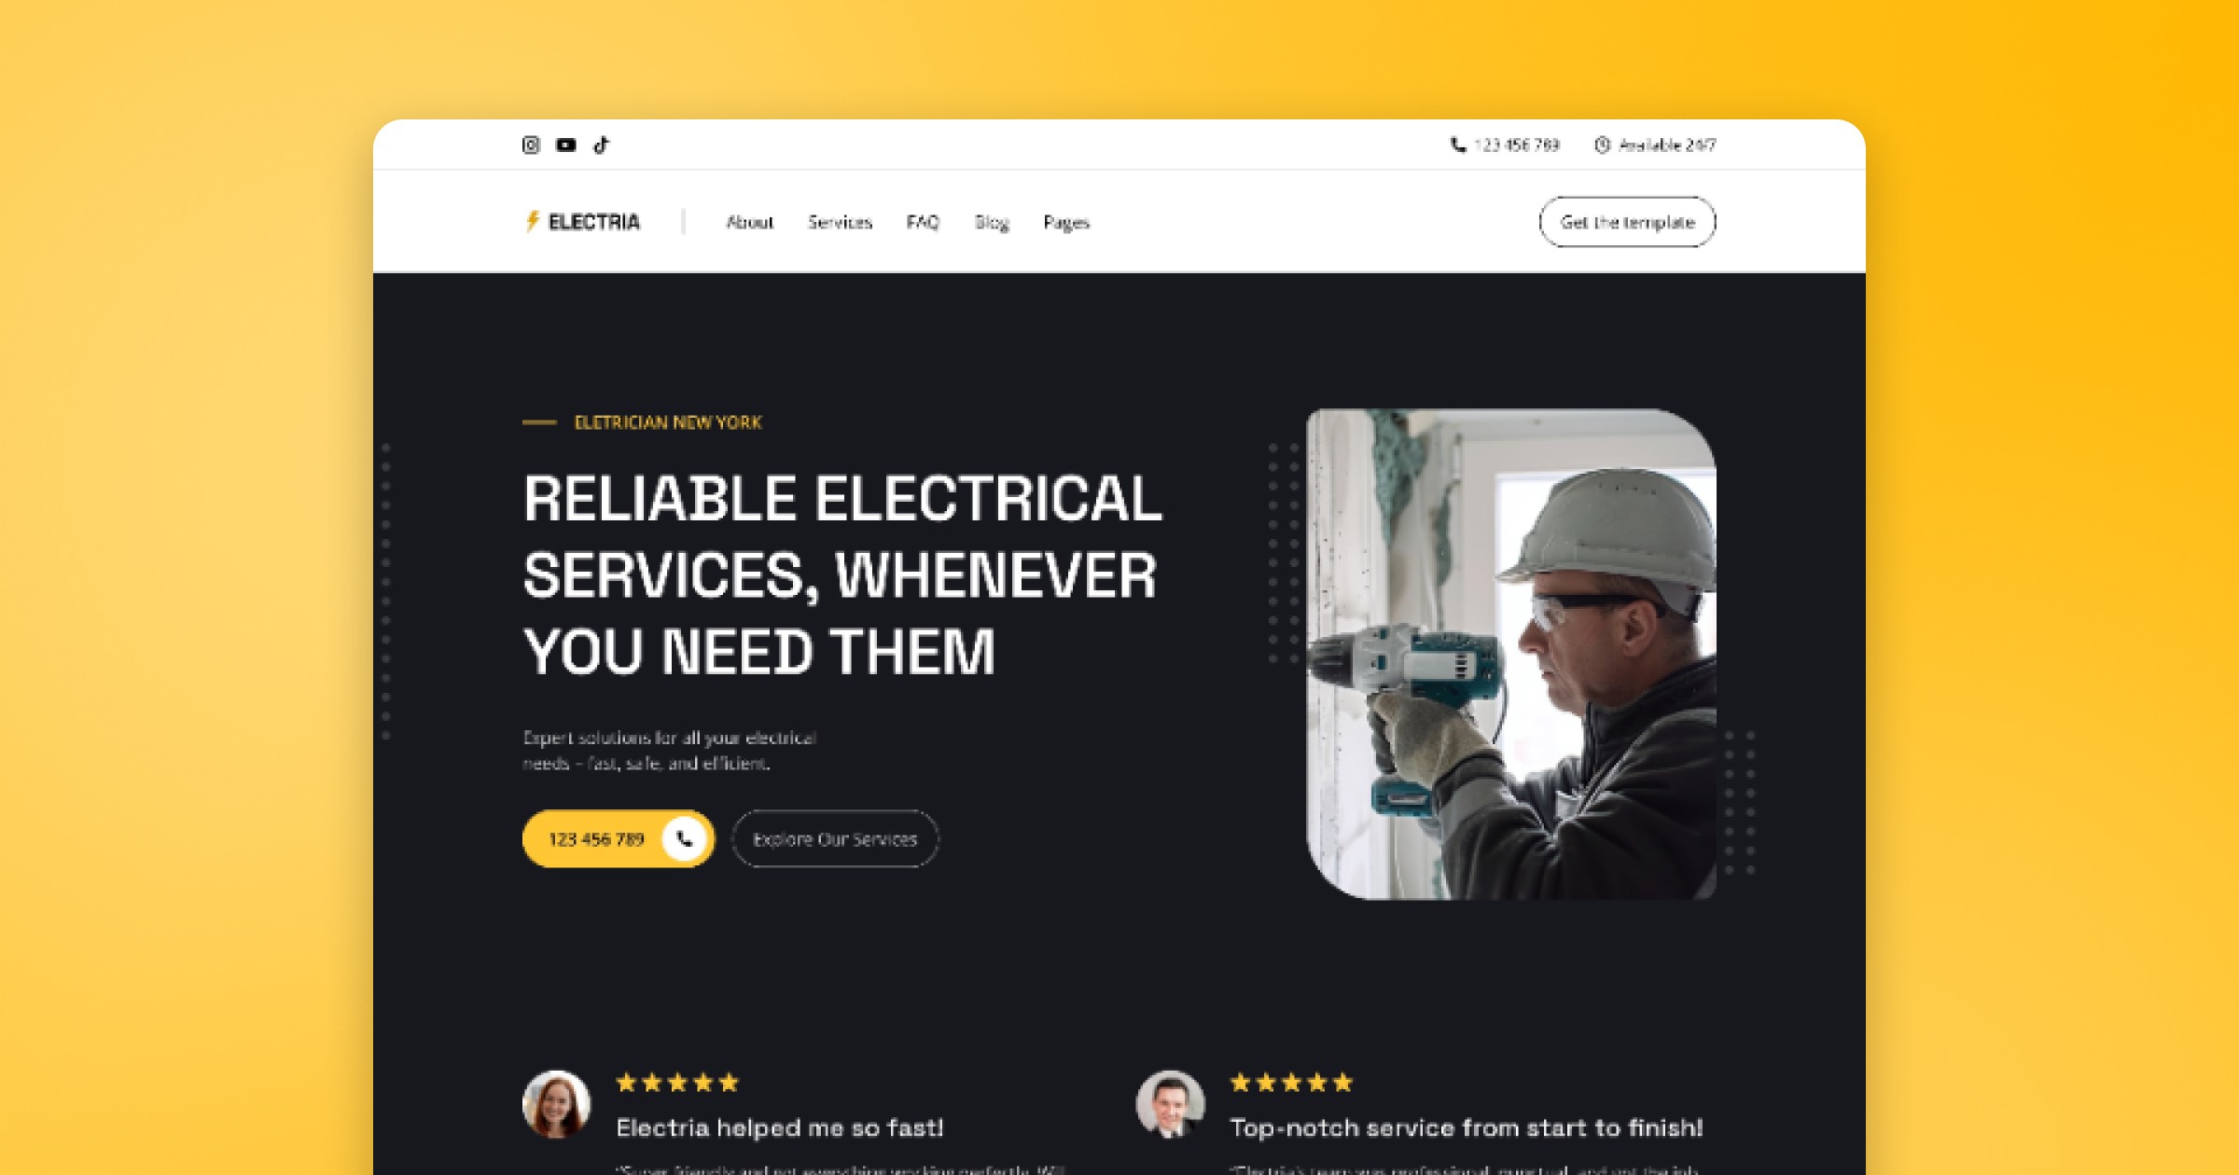This screenshot has height=1175, width=2239.
Task: Click the white phone icon on yellow button
Action: [685, 838]
